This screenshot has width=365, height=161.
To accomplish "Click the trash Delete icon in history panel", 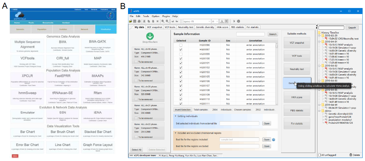I will (350, 155).
